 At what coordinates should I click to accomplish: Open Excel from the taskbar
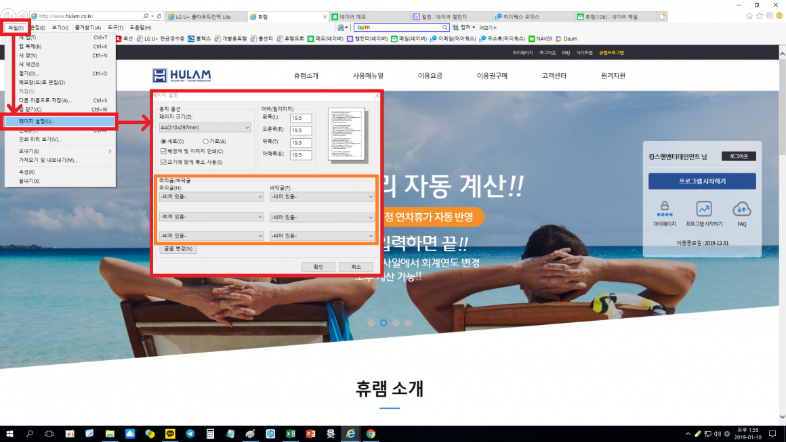tap(290, 434)
